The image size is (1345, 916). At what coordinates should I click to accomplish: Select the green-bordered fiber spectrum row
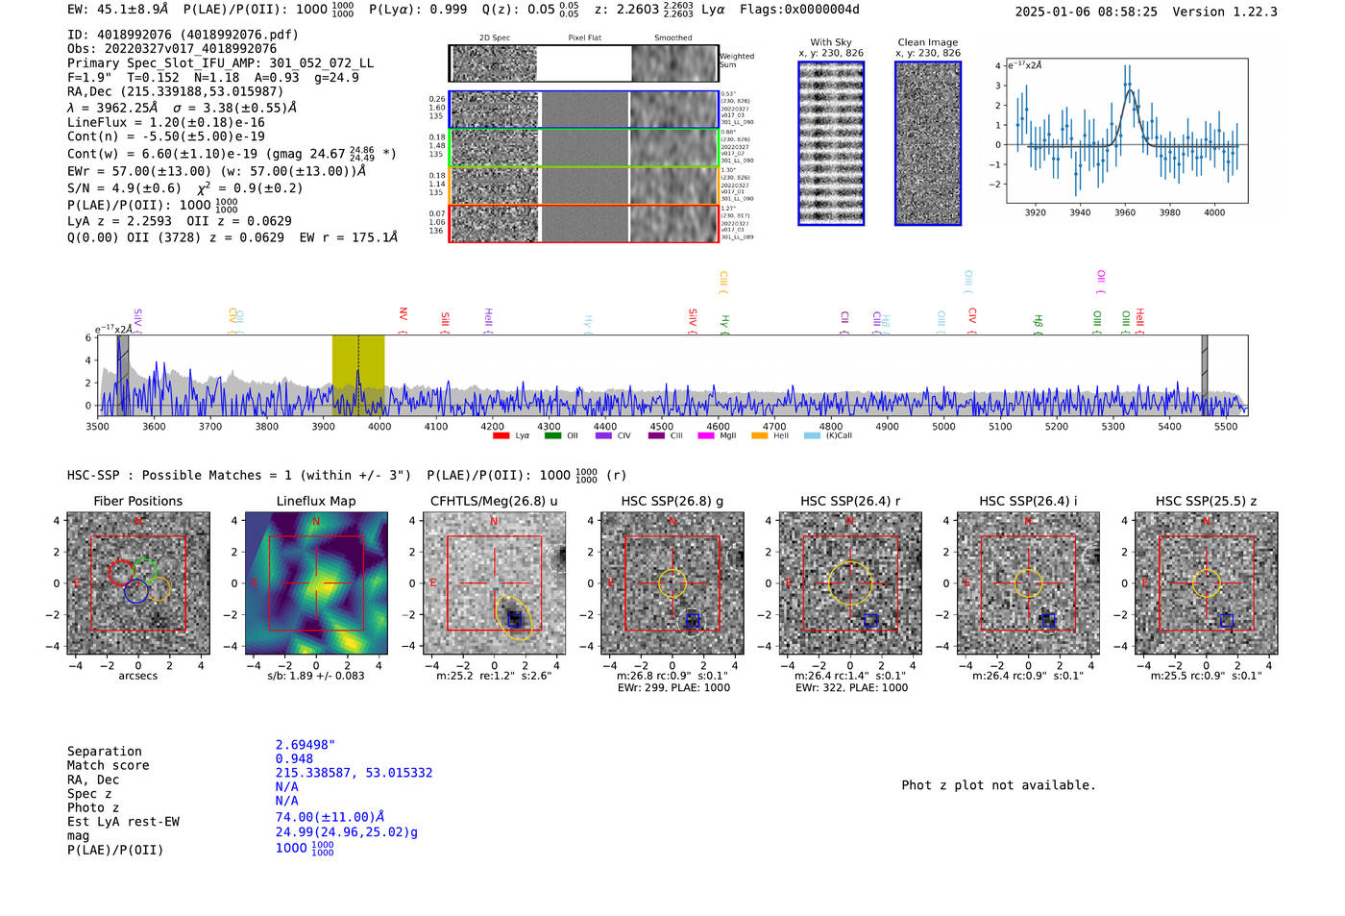[x=583, y=148]
